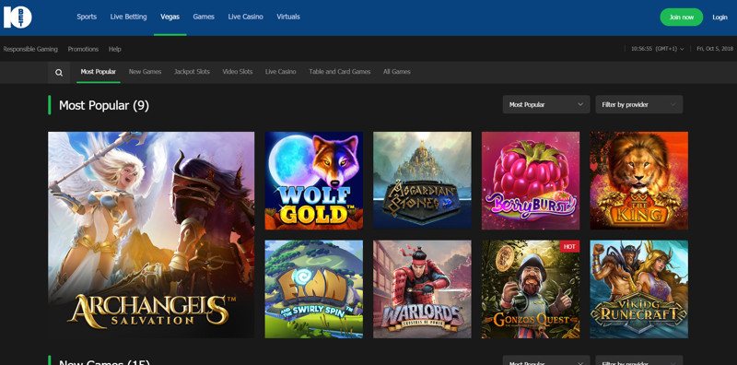The image size is (737, 365).
Task: Click the Join now button
Action: [681, 18]
